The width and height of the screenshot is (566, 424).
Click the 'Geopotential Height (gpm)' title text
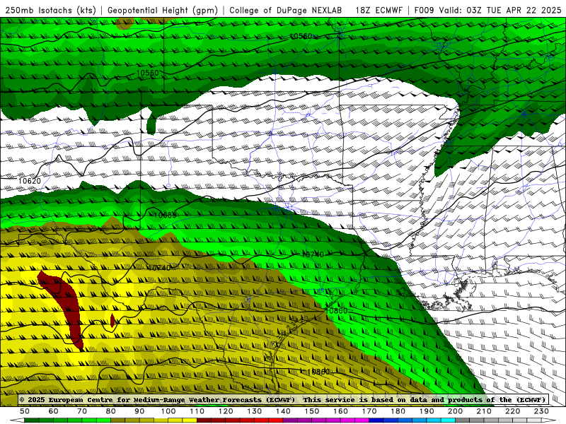pyautogui.click(x=163, y=10)
